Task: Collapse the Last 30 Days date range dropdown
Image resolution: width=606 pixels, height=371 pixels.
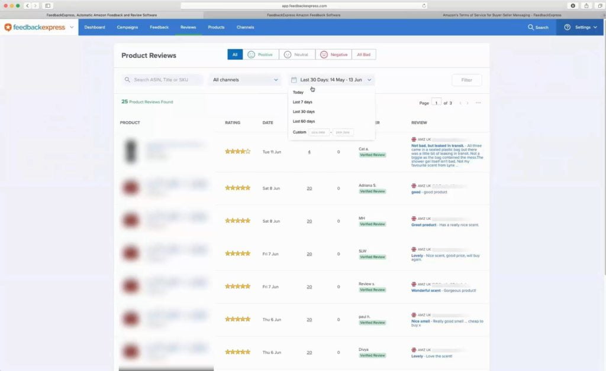Action: pyautogui.click(x=331, y=80)
